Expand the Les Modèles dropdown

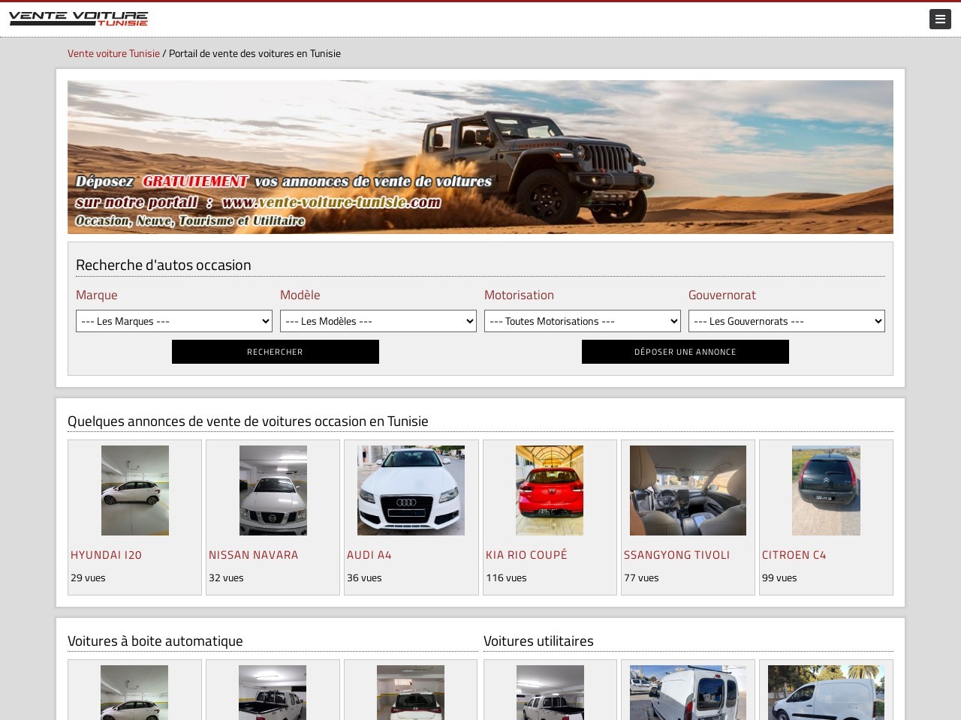pyautogui.click(x=378, y=321)
